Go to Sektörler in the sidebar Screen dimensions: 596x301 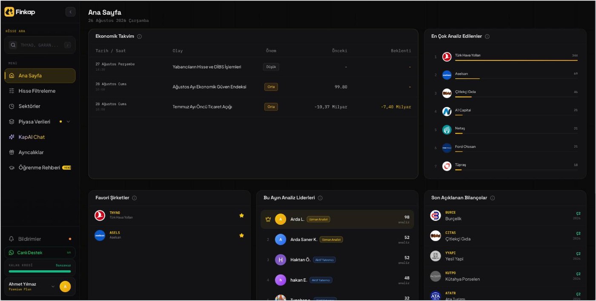[x=40, y=106]
